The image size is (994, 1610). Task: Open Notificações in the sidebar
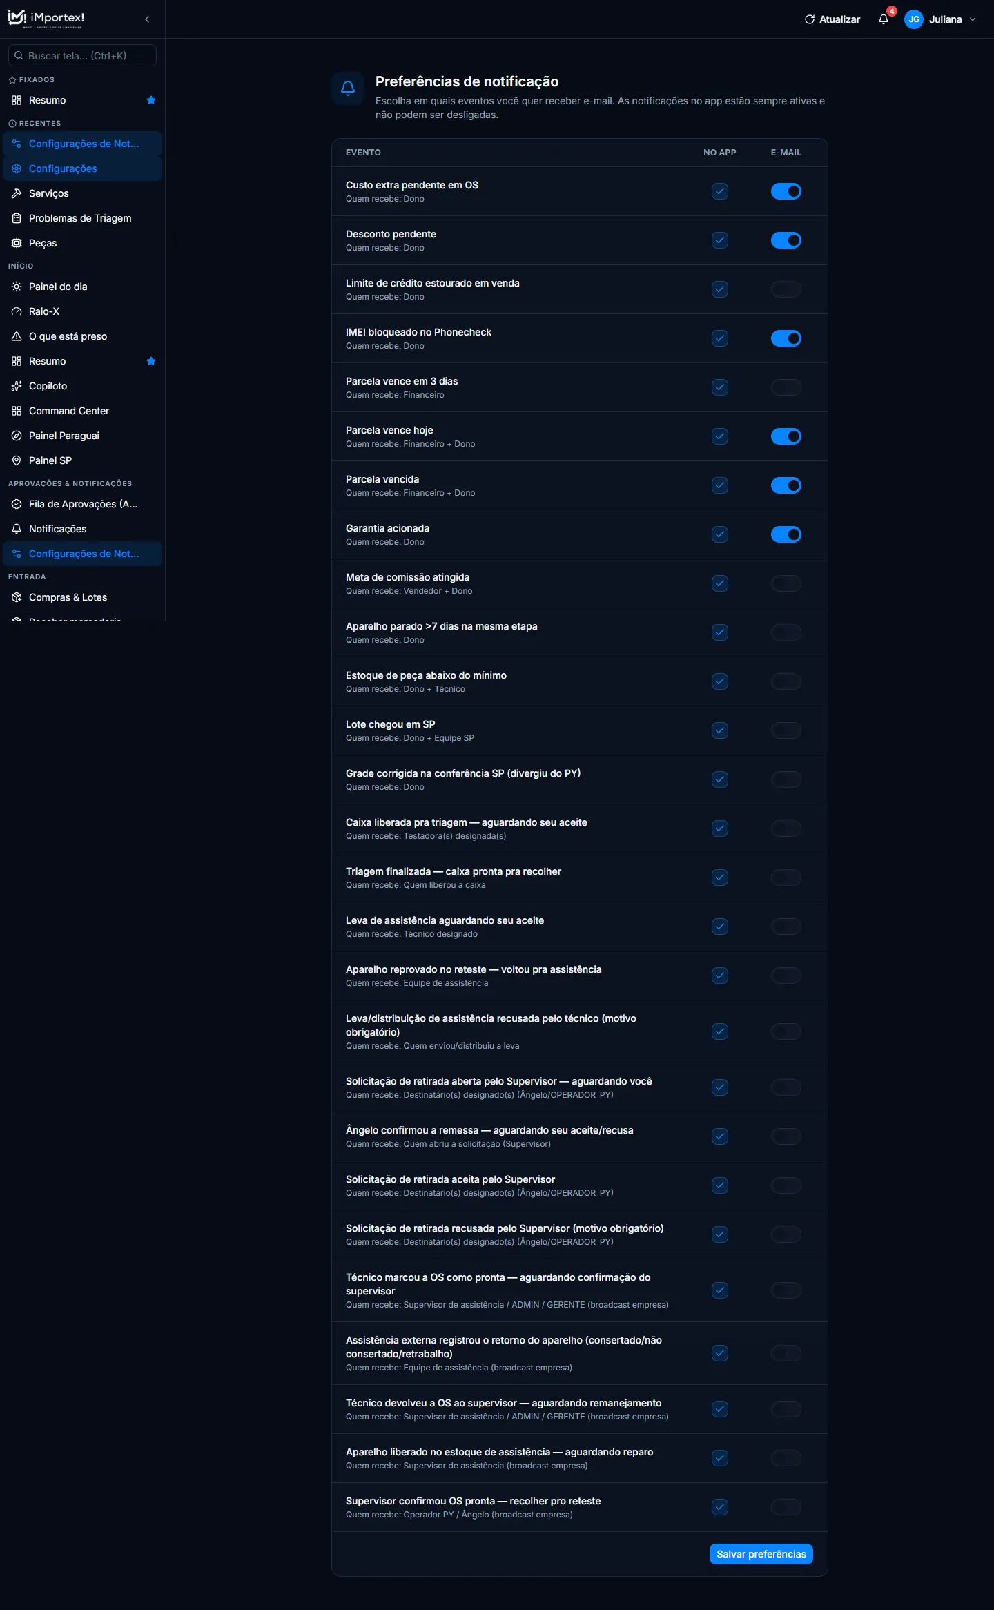[83, 529]
